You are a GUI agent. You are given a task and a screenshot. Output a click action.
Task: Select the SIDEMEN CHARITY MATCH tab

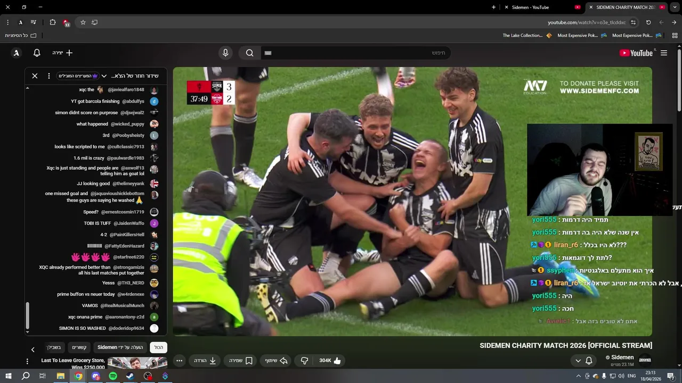[x=626, y=7]
